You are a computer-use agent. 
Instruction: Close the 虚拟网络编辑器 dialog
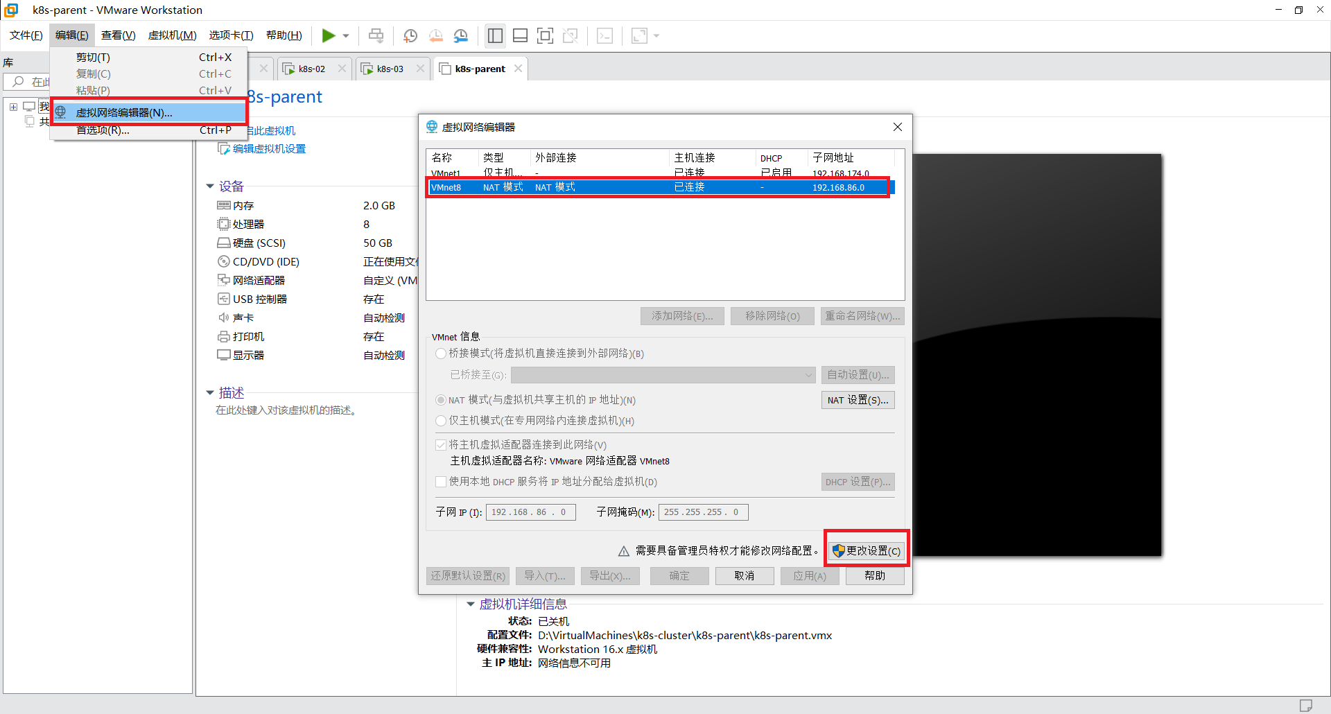(898, 127)
